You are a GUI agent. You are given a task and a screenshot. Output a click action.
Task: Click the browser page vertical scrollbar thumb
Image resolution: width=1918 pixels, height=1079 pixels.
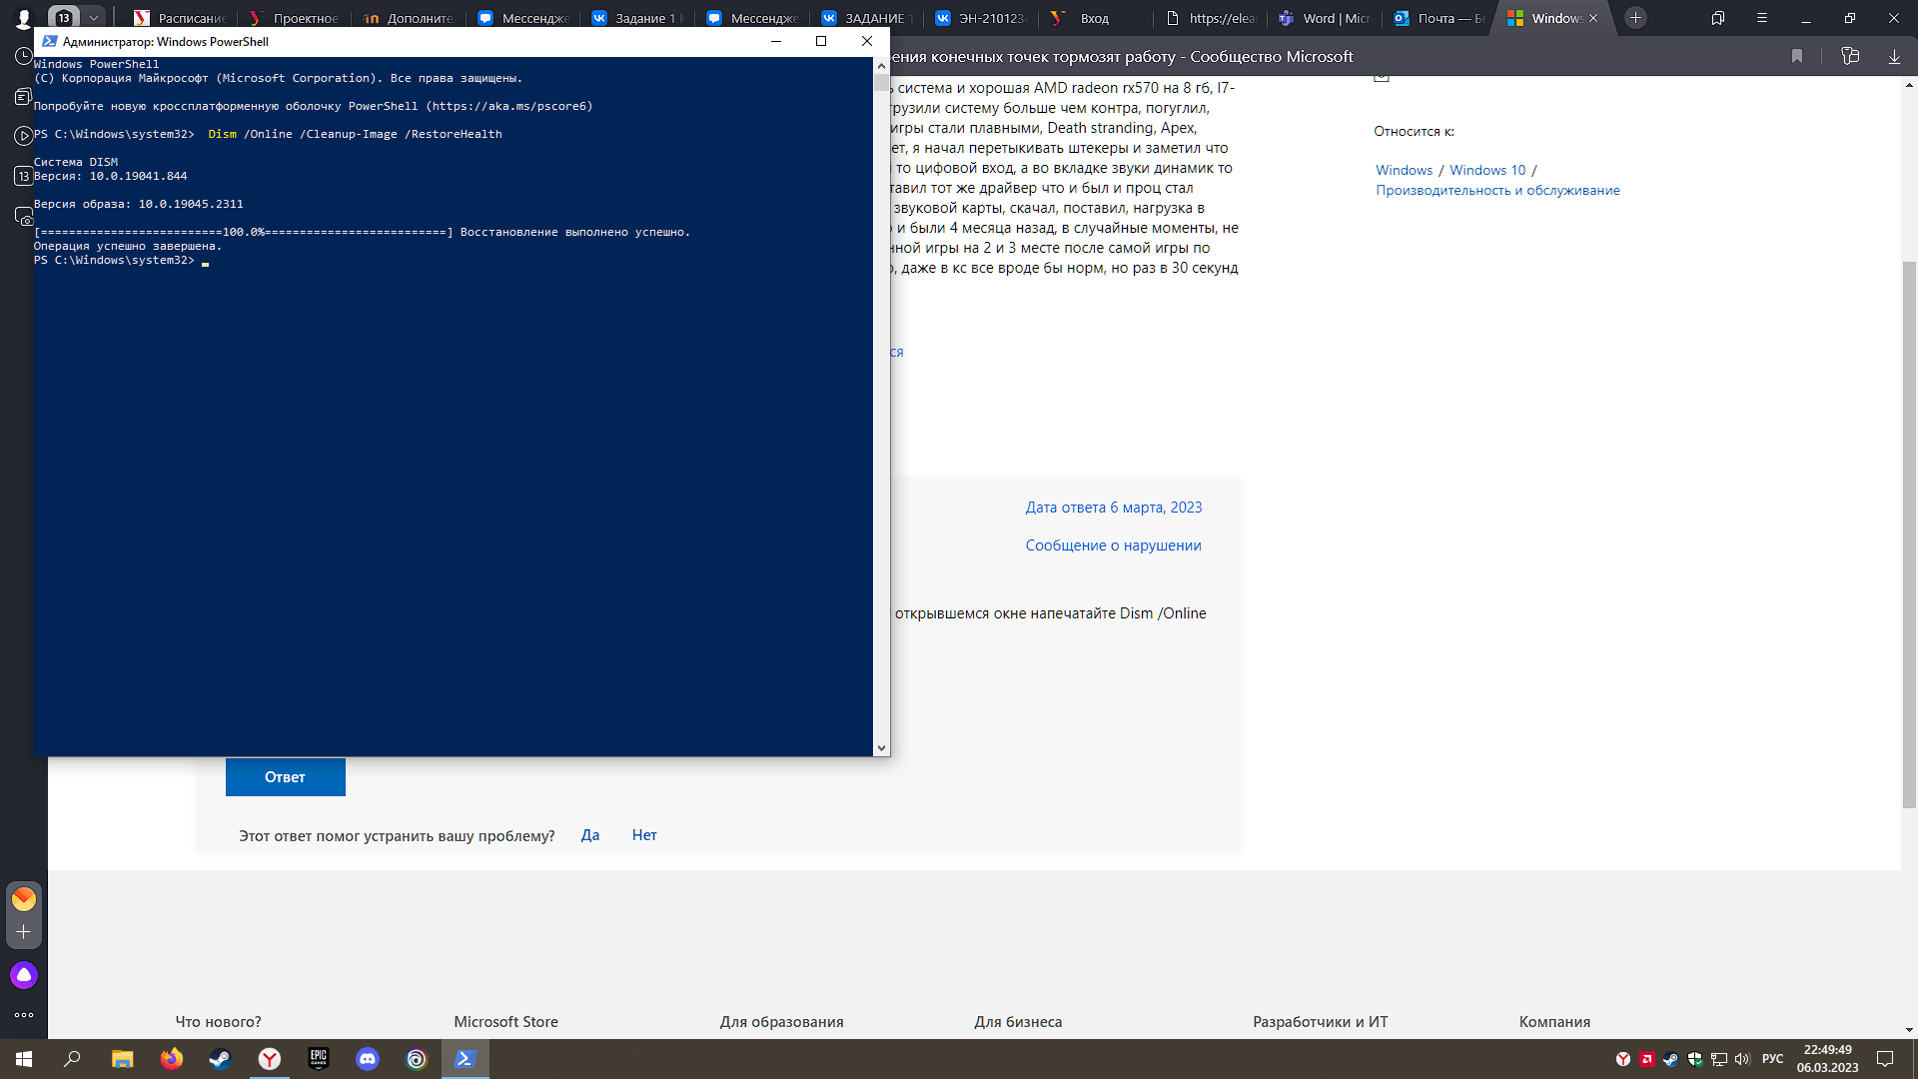(x=1909, y=535)
